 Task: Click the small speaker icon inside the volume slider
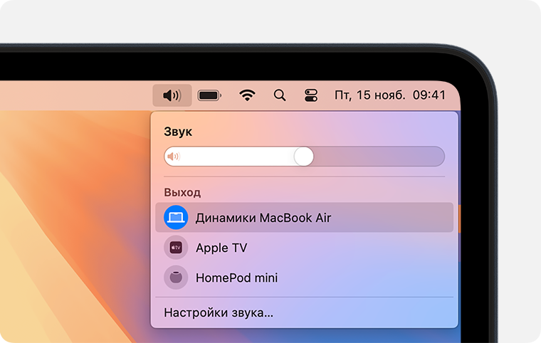pos(173,157)
